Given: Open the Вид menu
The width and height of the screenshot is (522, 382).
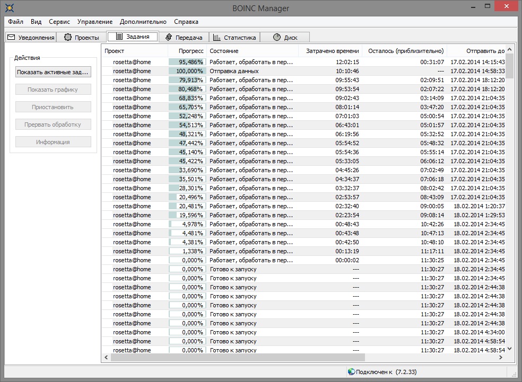Looking at the screenshot, I should (x=36, y=22).
